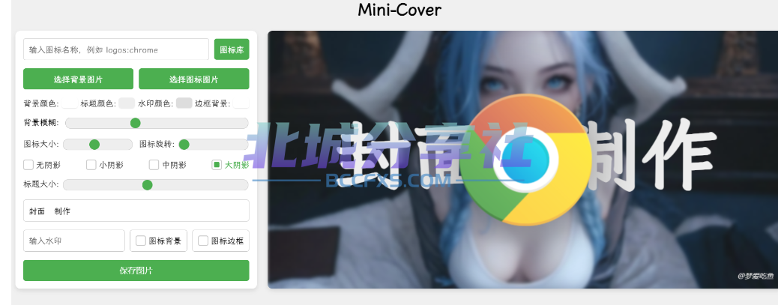Screen dimensions: 778x305
Task: Open the 水印颜色 color swatch
Action: 184,103
